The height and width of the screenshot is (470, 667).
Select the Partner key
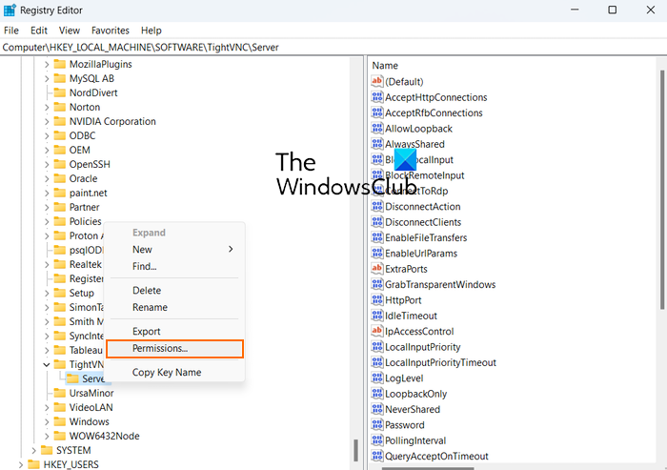click(x=84, y=207)
